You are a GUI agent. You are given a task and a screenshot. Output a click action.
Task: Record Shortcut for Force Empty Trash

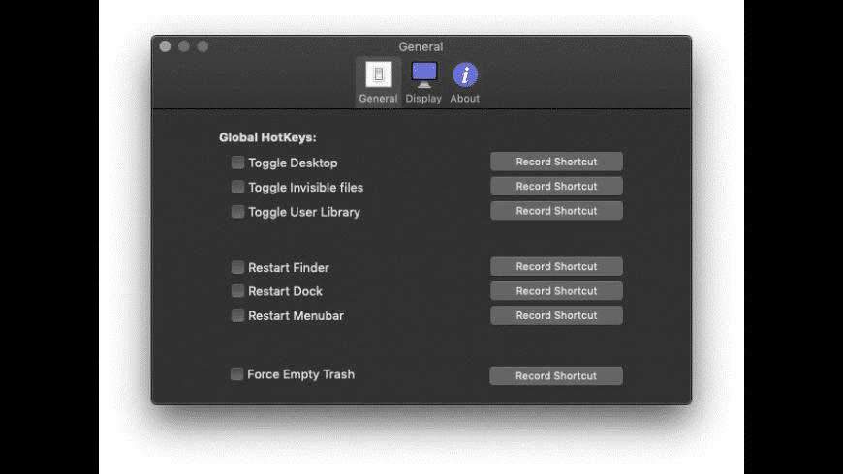(x=556, y=375)
